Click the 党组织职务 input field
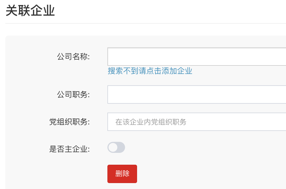 coord(196,122)
